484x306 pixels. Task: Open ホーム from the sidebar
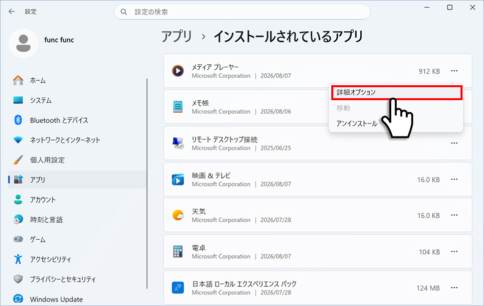click(x=77, y=80)
